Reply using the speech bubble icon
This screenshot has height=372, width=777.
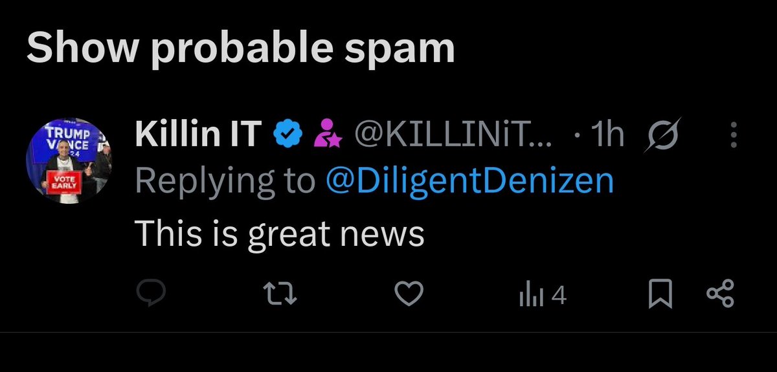pos(152,296)
